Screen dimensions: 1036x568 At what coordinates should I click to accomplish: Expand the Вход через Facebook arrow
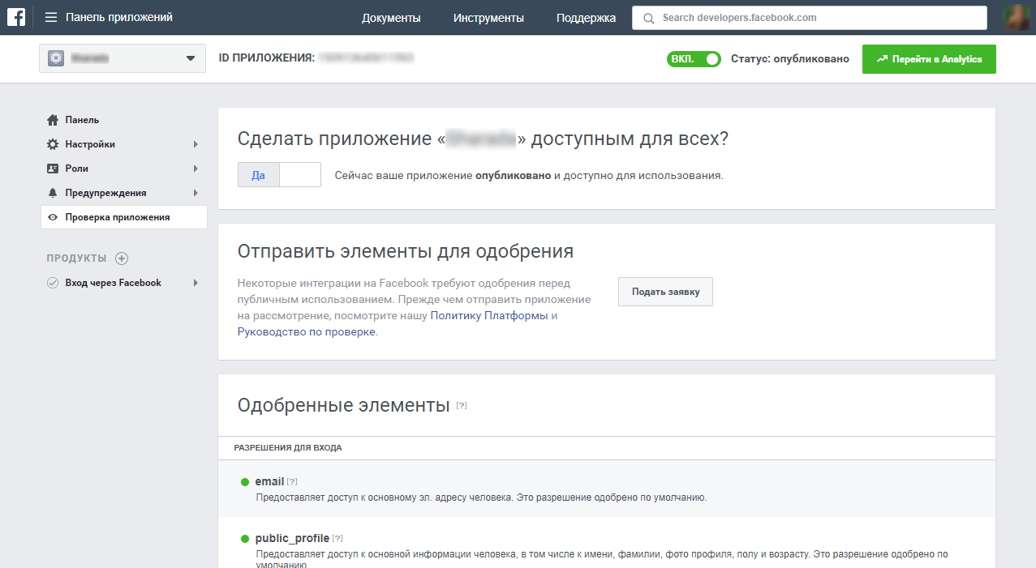point(196,283)
